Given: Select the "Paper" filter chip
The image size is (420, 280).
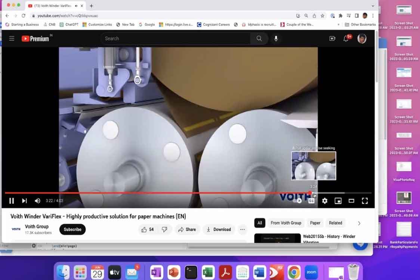Looking at the screenshot, I should pos(315,223).
